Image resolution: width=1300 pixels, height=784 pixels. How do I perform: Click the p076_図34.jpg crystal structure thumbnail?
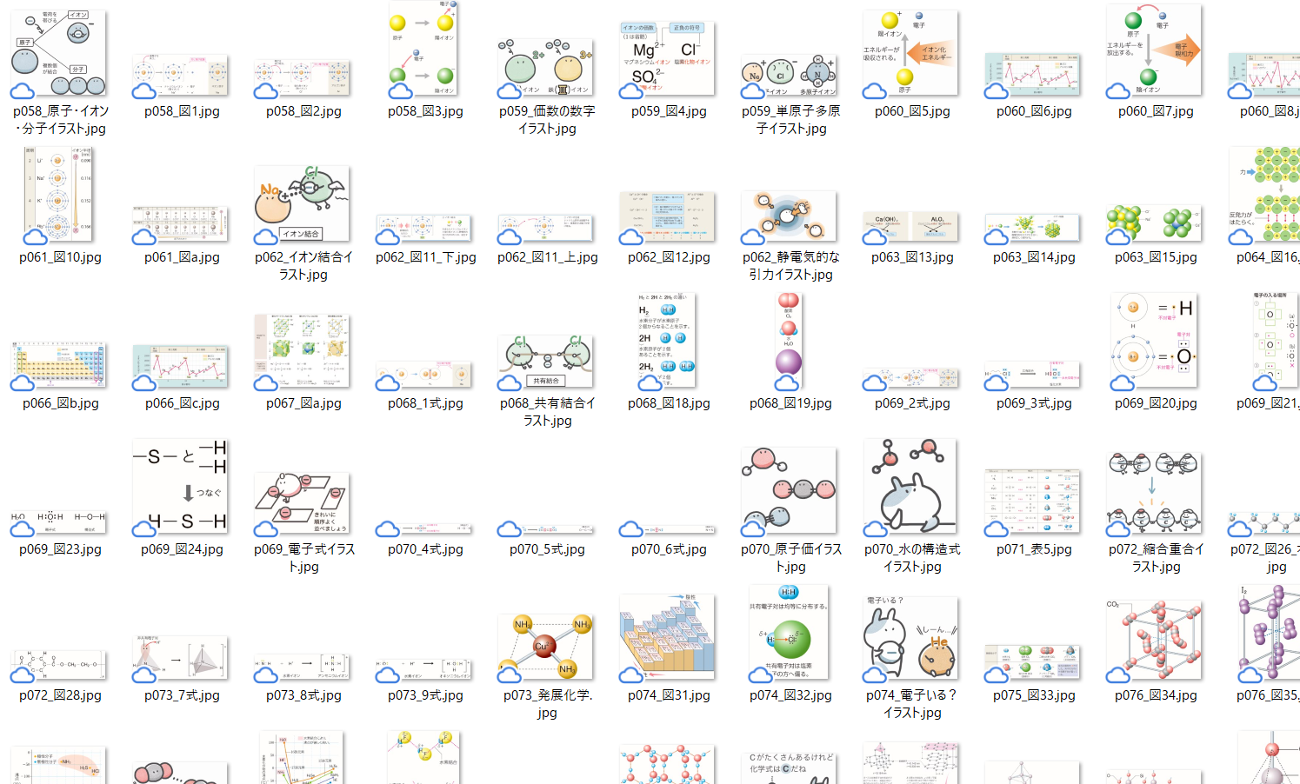point(1155,640)
